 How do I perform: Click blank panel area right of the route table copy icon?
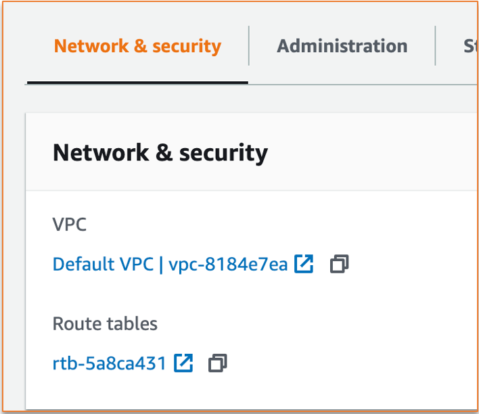pyautogui.click(x=352, y=363)
